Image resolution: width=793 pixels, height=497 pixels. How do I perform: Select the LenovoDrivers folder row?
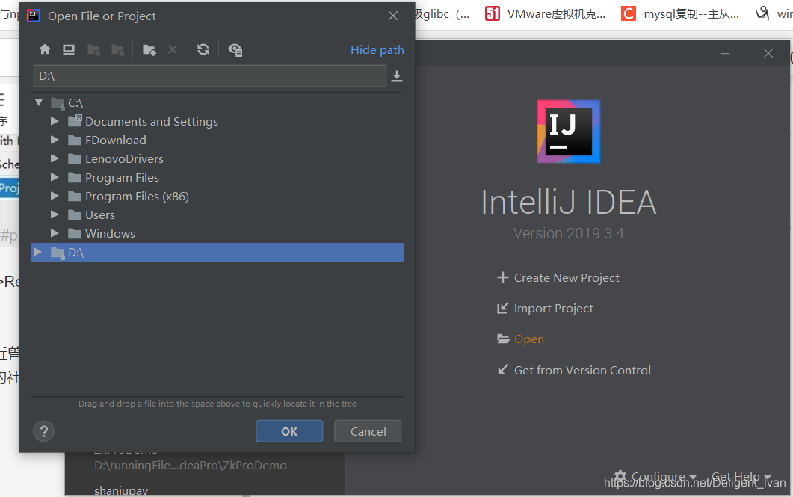click(x=217, y=158)
